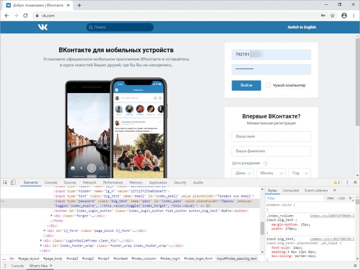Open saved passwords key icon
360x270 pixels.
pos(323,16)
